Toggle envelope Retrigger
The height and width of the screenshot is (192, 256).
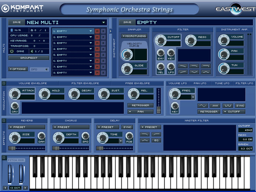pos(140,105)
